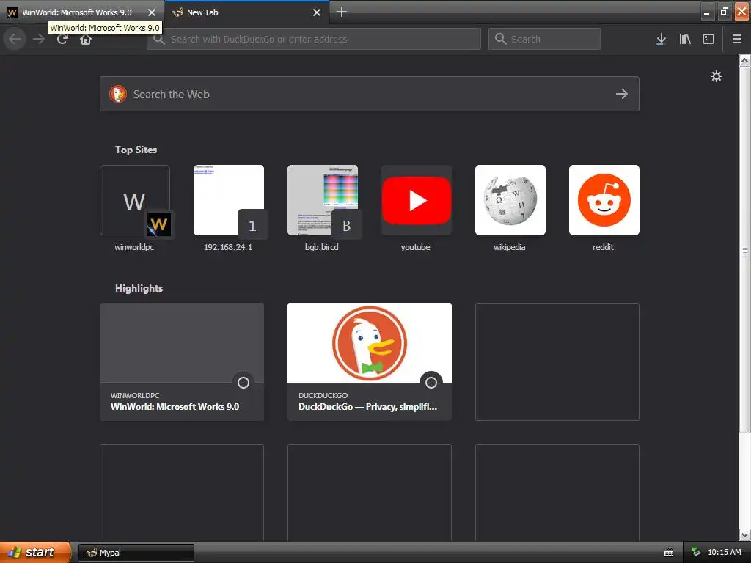This screenshot has height=563, width=751.
Task: Close the New Tab tab
Action: 317,12
